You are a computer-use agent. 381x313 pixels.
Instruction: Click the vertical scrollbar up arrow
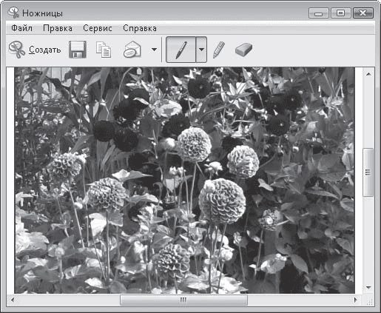tap(368, 74)
